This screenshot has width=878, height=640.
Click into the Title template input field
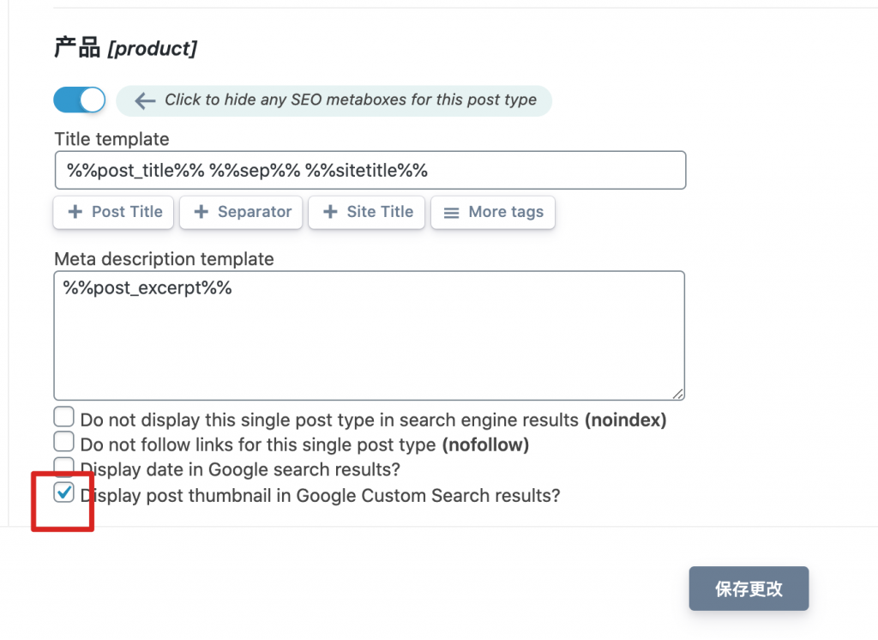pyautogui.click(x=370, y=170)
